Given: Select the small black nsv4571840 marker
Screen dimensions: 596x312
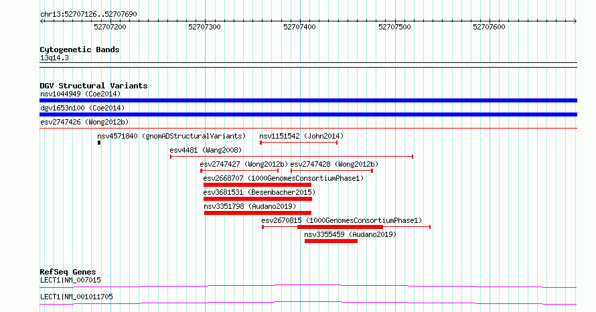Looking at the screenshot, I should 99,143.
